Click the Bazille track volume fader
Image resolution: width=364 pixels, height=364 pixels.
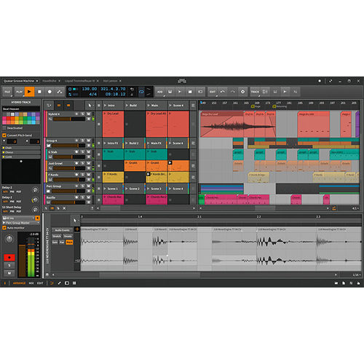[x=69, y=202]
